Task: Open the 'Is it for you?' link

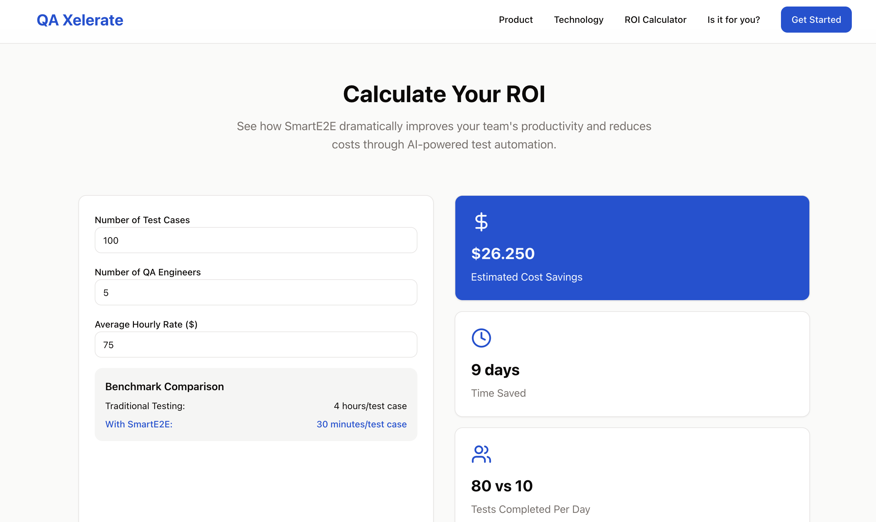Action: click(733, 20)
